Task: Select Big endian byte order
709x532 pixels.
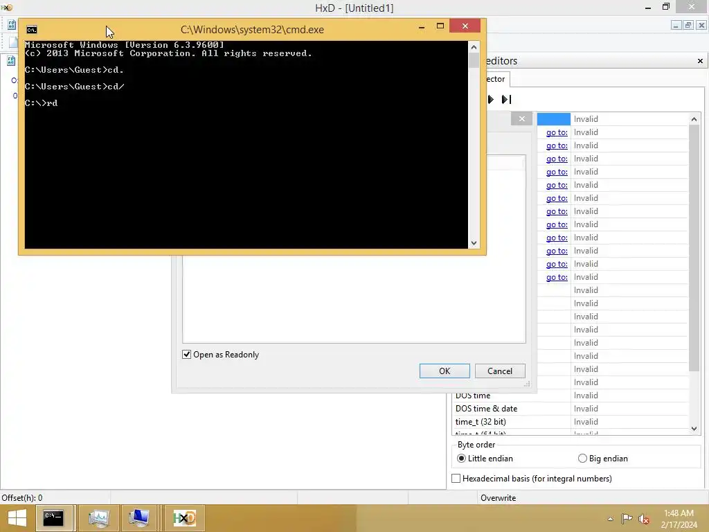Action: 582,459
